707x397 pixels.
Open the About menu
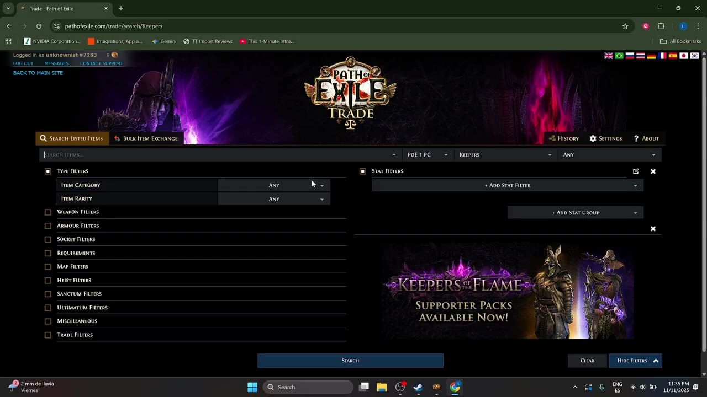click(x=646, y=138)
